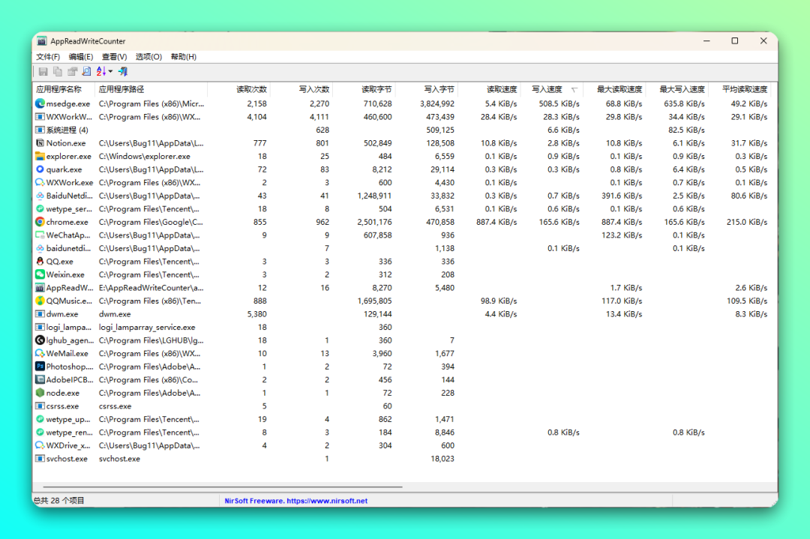Click the A-Z sort toolbar icon

(102, 71)
